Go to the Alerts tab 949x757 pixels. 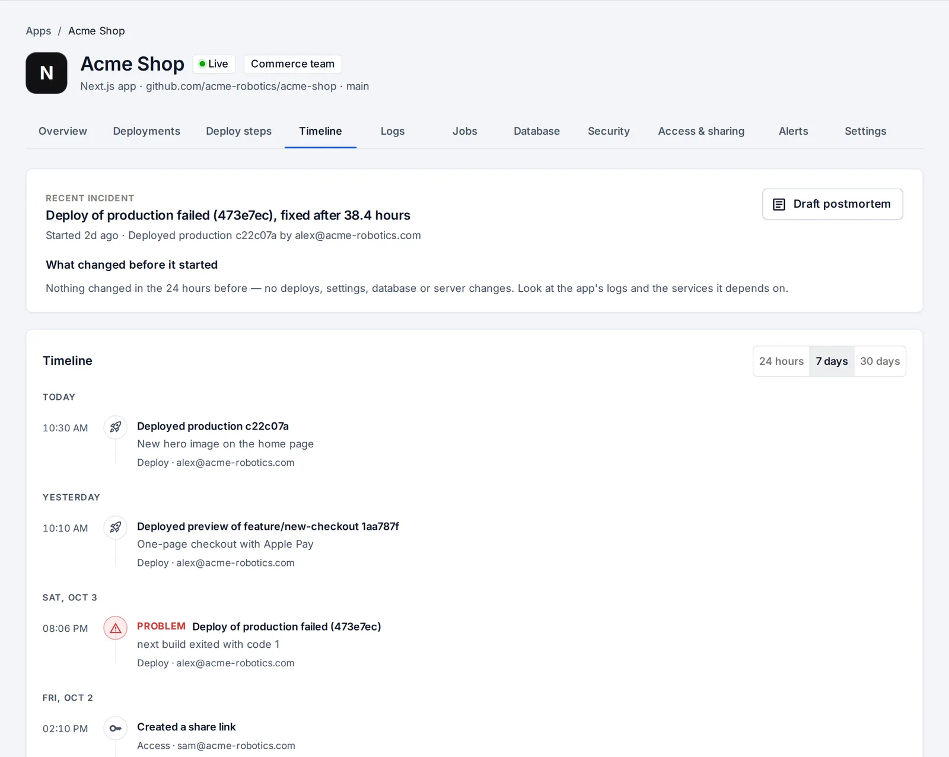[x=794, y=131]
